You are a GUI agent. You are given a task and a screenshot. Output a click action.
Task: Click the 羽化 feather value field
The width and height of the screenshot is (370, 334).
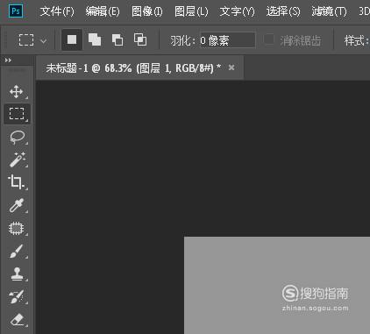click(x=227, y=40)
